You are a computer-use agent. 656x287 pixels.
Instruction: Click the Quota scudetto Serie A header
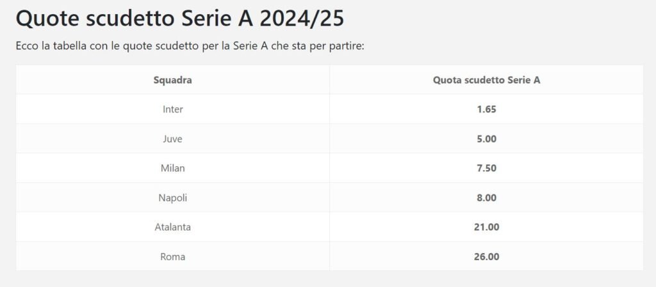(x=486, y=80)
